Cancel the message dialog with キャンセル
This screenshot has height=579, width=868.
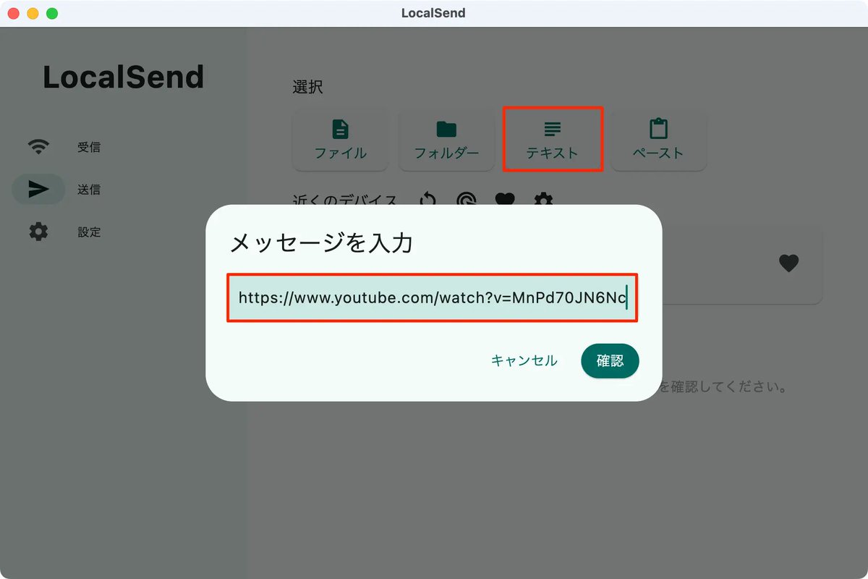524,360
